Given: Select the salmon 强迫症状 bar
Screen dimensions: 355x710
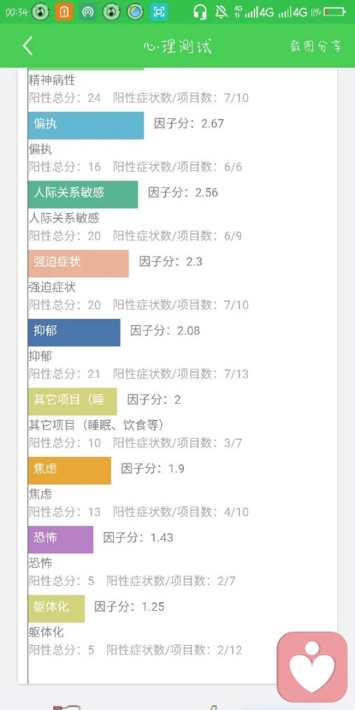Looking at the screenshot, I should (78, 263).
